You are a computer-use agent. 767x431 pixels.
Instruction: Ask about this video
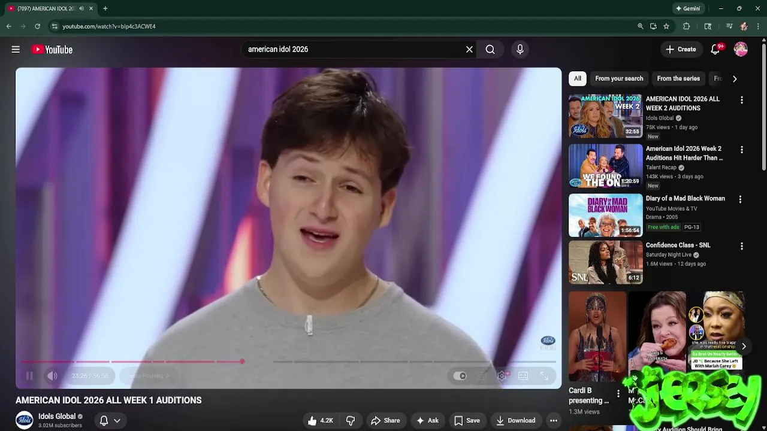click(x=427, y=420)
